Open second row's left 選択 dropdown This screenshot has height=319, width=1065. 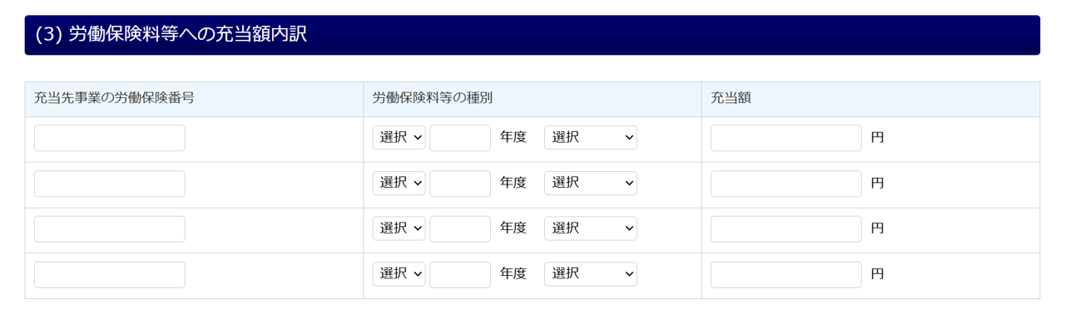click(399, 184)
